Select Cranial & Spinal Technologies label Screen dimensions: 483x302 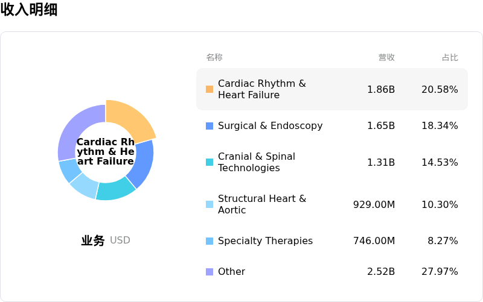[257, 162]
